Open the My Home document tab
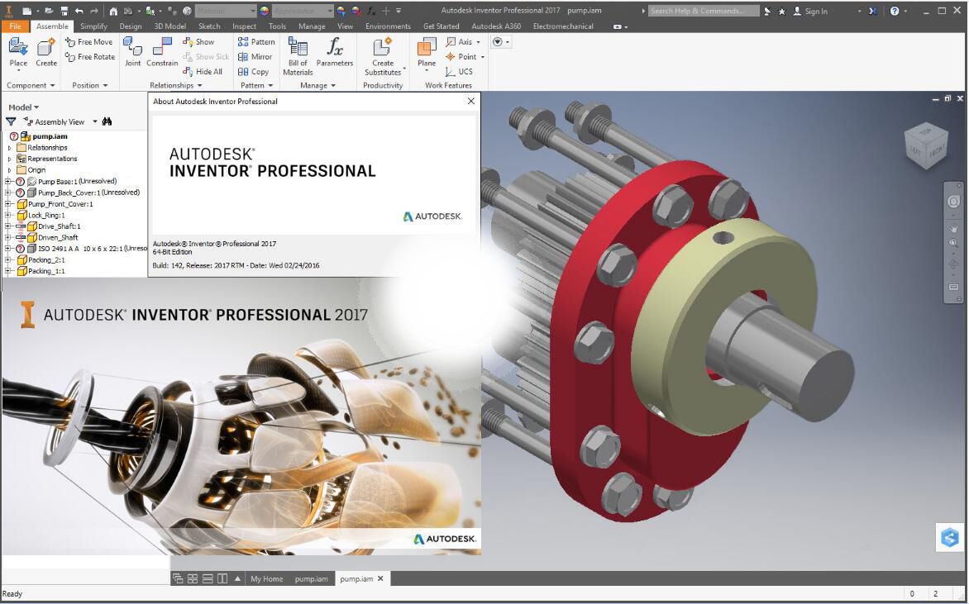Screen dimensions: 969x604 266,578
